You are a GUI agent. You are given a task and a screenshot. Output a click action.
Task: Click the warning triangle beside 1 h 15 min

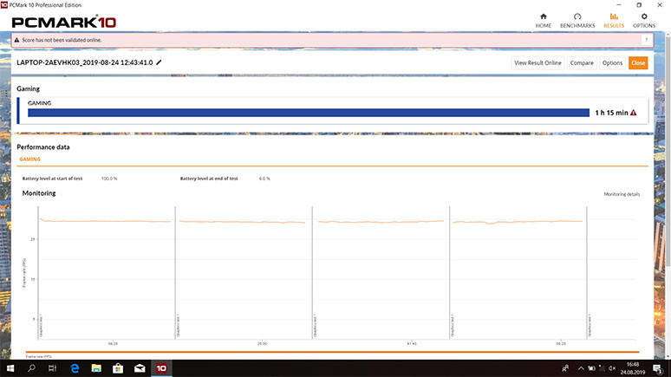634,113
